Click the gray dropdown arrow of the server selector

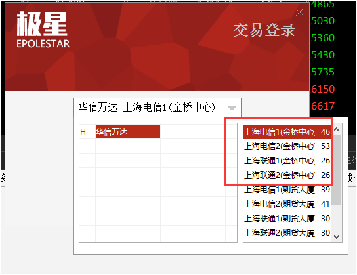232,108
